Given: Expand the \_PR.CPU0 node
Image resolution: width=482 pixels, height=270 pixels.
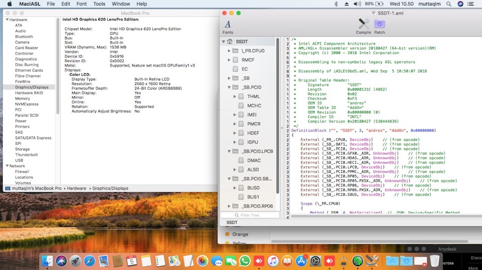Looking at the screenshot, I should pyautogui.click(x=229, y=51).
